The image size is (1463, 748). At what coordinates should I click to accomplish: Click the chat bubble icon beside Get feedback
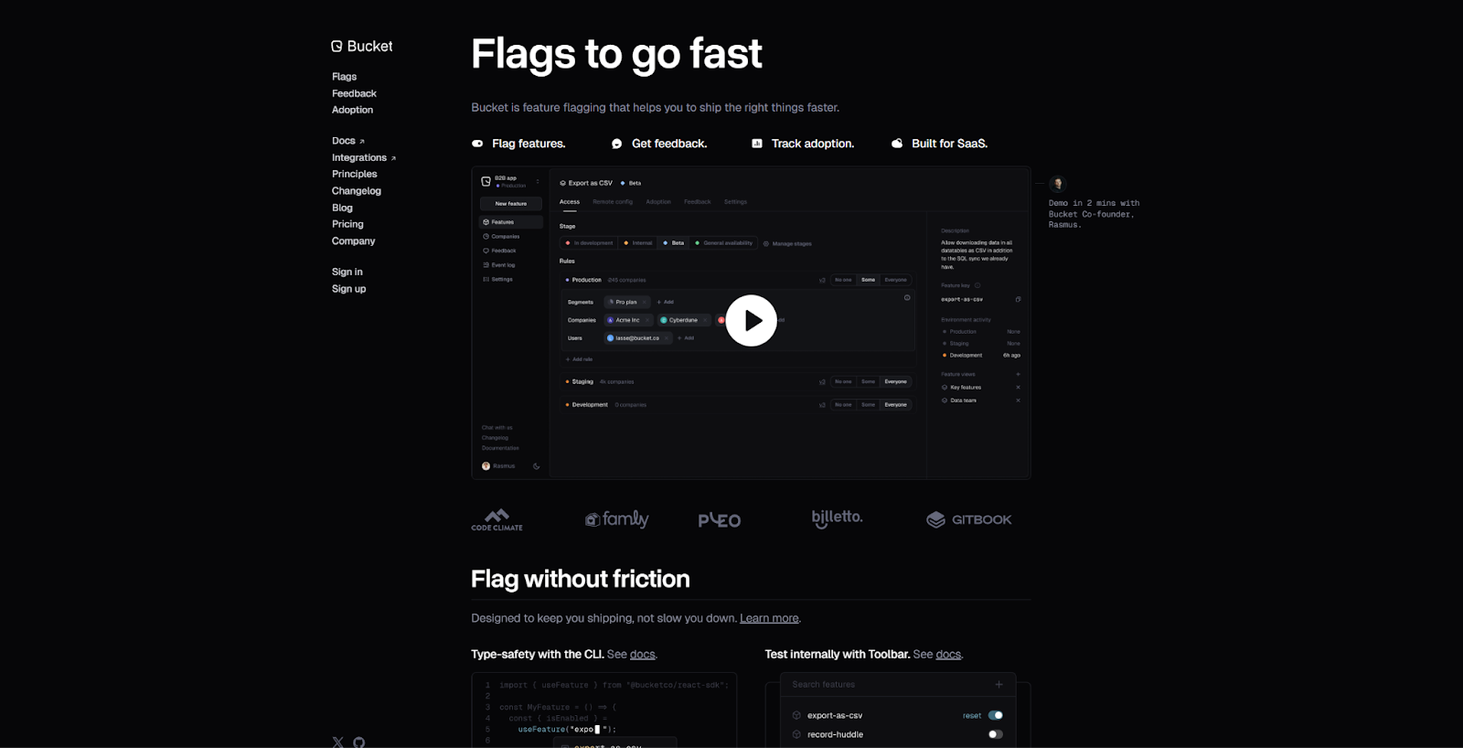click(x=616, y=144)
